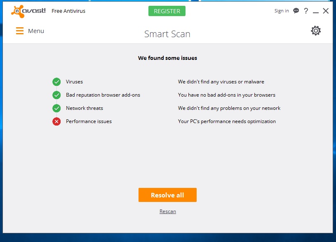Select the Performance issues label
336x242 pixels.
(x=89, y=121)
